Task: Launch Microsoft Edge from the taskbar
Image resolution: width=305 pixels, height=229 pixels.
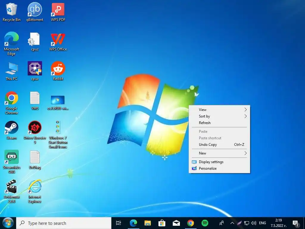Action: pyautogui.click(x=133, y=223)
